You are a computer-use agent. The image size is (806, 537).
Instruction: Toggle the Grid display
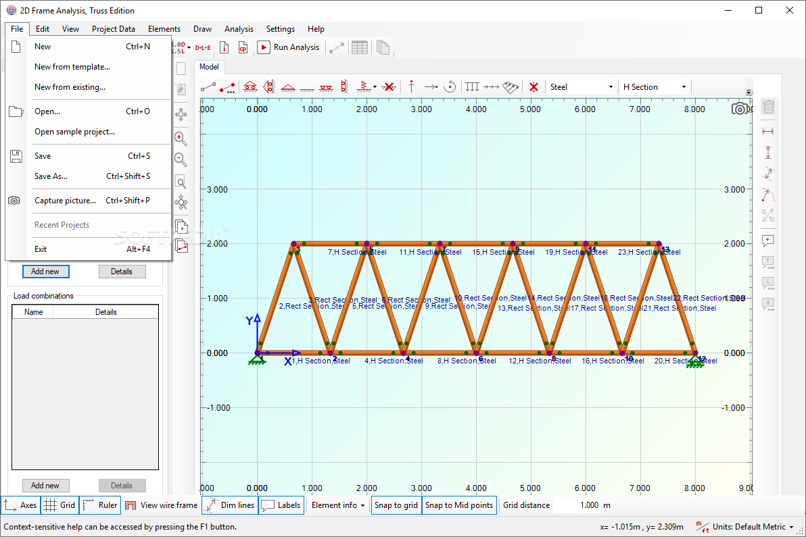pyautogui.click(x=60, y=505)
